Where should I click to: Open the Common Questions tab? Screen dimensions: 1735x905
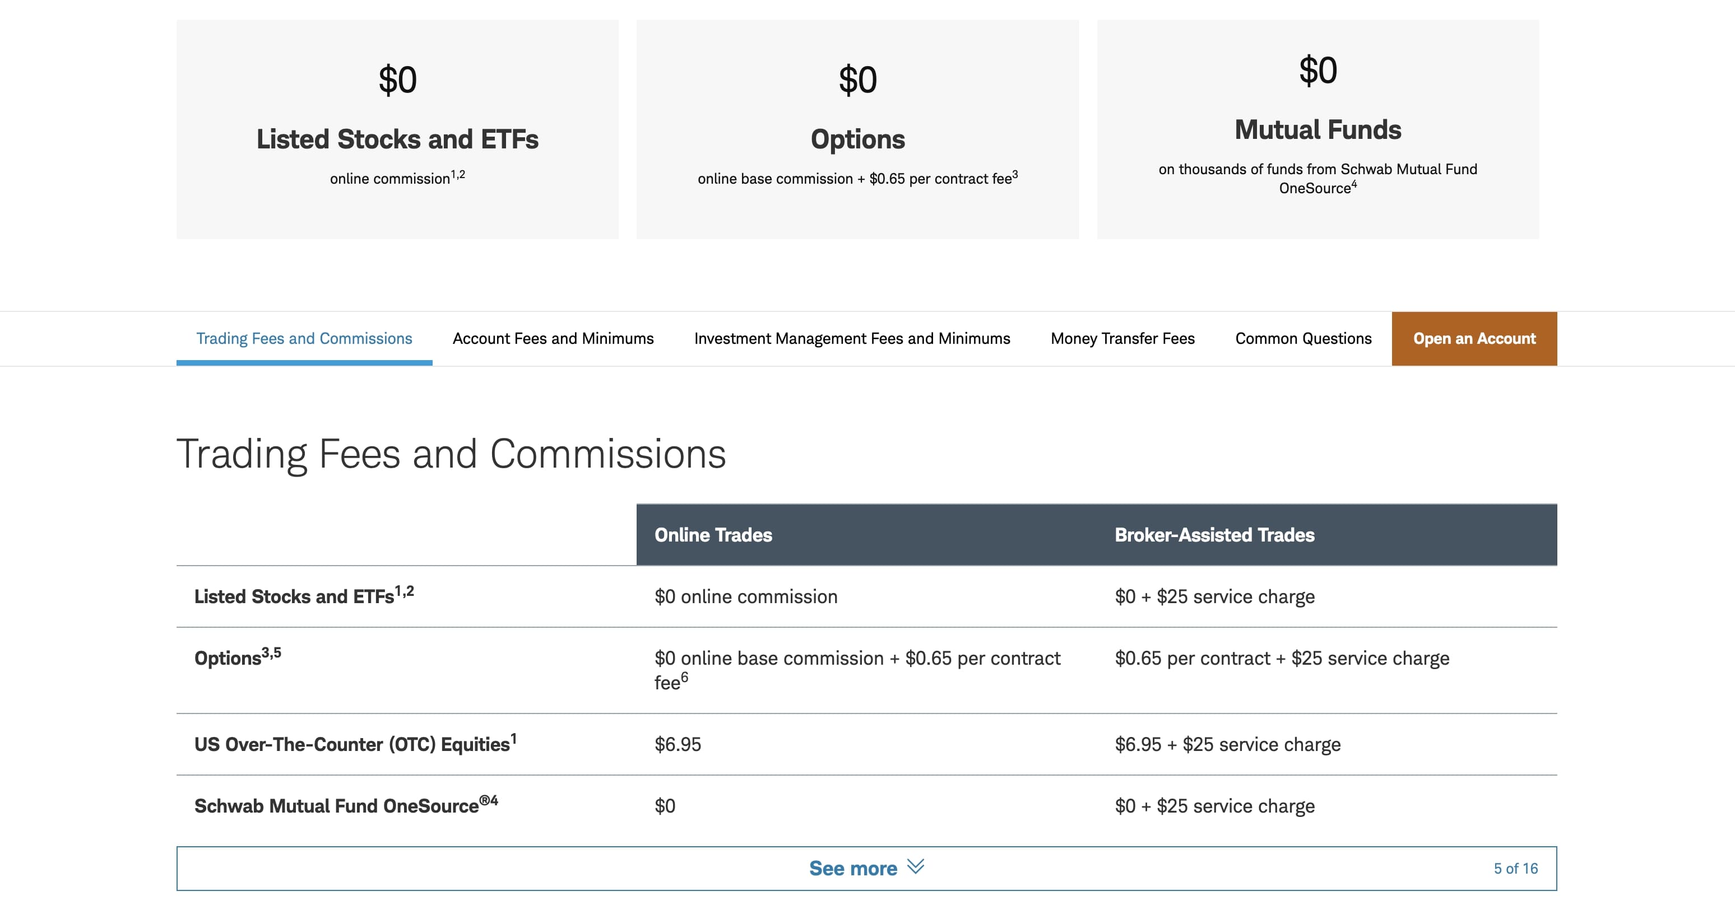(x=1303, y=338)
